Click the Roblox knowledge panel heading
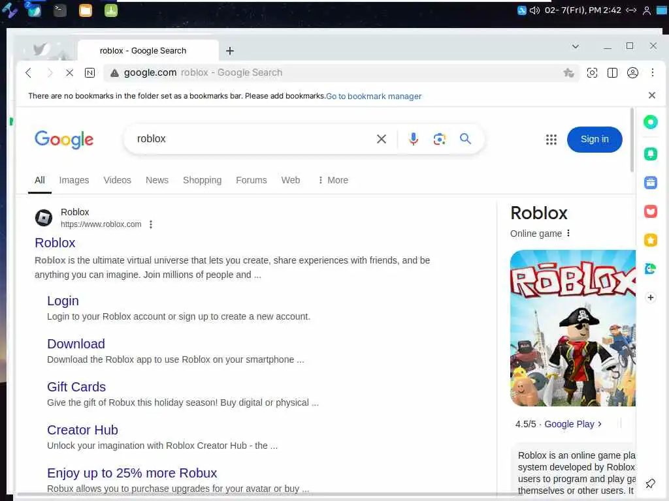The width and height of the screenshot is (669, 501). pos(539,213)
